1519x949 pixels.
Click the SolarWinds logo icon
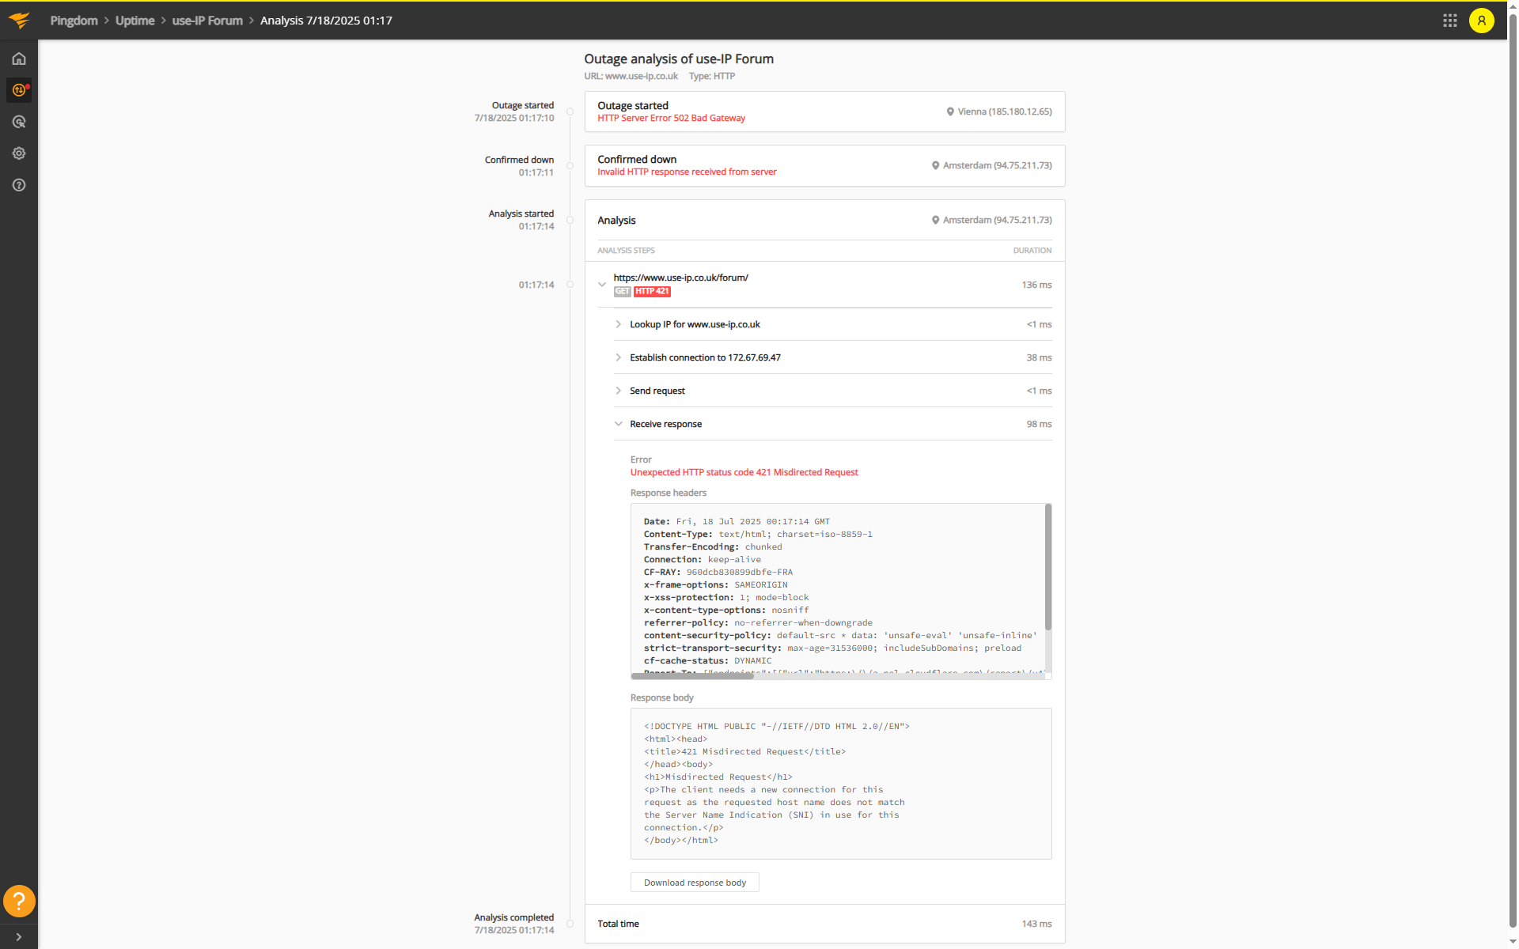[x=19, y=21]
